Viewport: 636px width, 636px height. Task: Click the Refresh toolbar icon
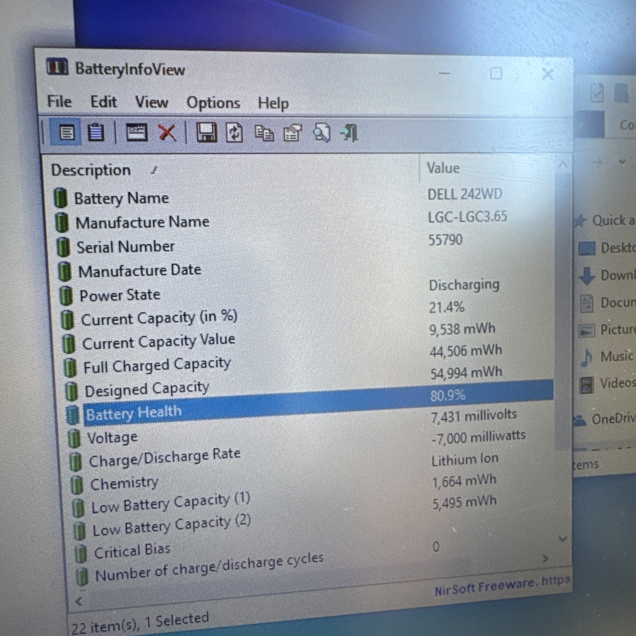pyautogui.click(x=235, y=132)
